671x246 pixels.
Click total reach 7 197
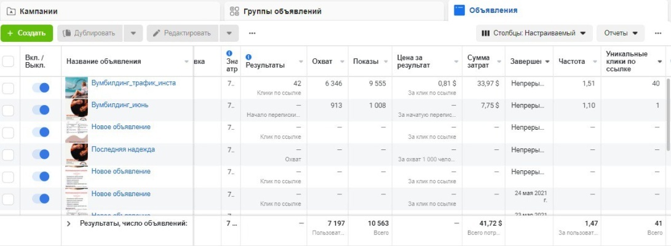335,223
